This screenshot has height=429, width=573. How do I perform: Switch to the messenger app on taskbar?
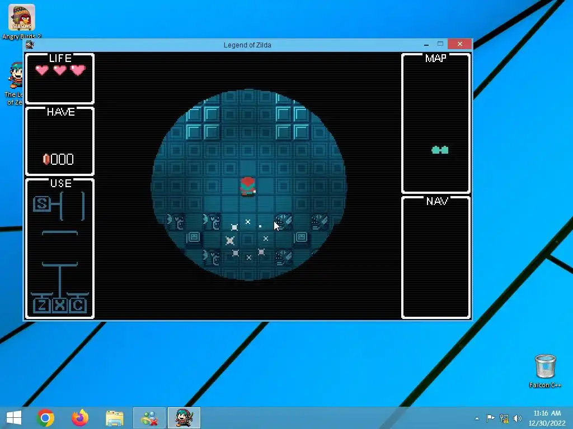pyautogui.click(x=149, y=418)
